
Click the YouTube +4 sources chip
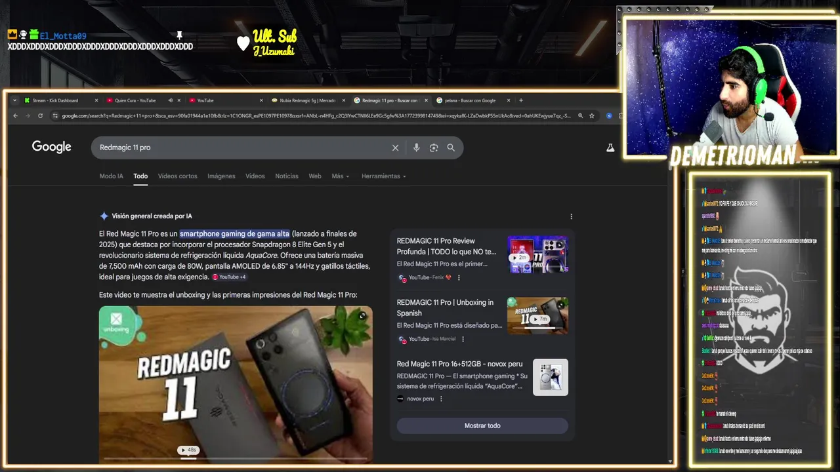click(x=229, y=277)
